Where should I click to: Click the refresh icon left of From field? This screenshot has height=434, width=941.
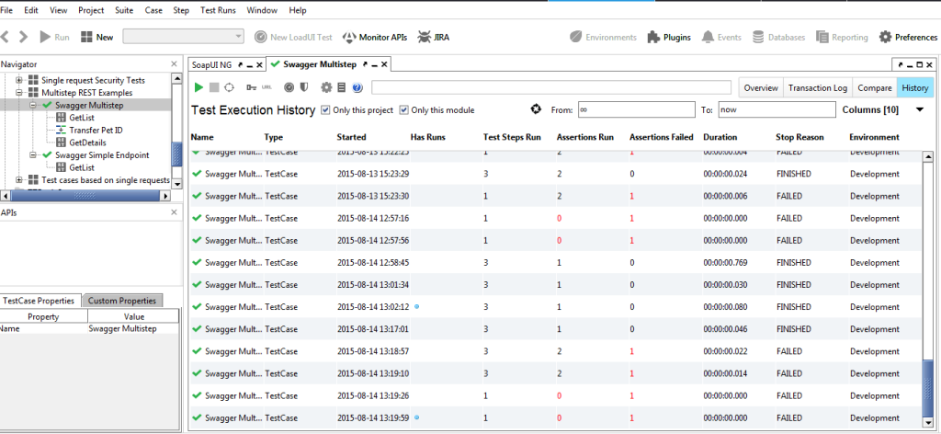(x=536, y=109)
